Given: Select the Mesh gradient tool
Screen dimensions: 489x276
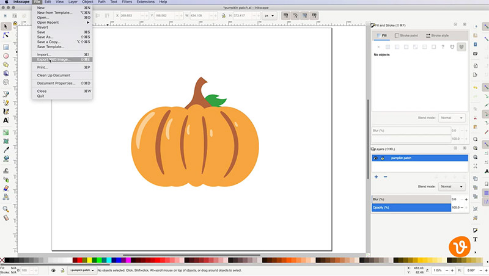Looking at the screenshot, I should click(x=6, y=141).
